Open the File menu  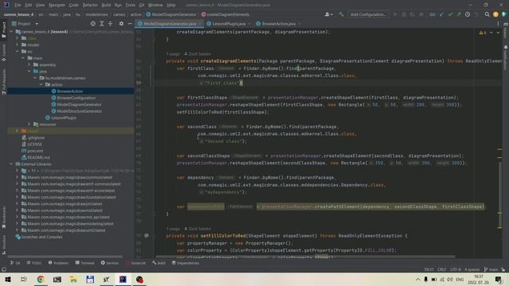tap(17, 6)
